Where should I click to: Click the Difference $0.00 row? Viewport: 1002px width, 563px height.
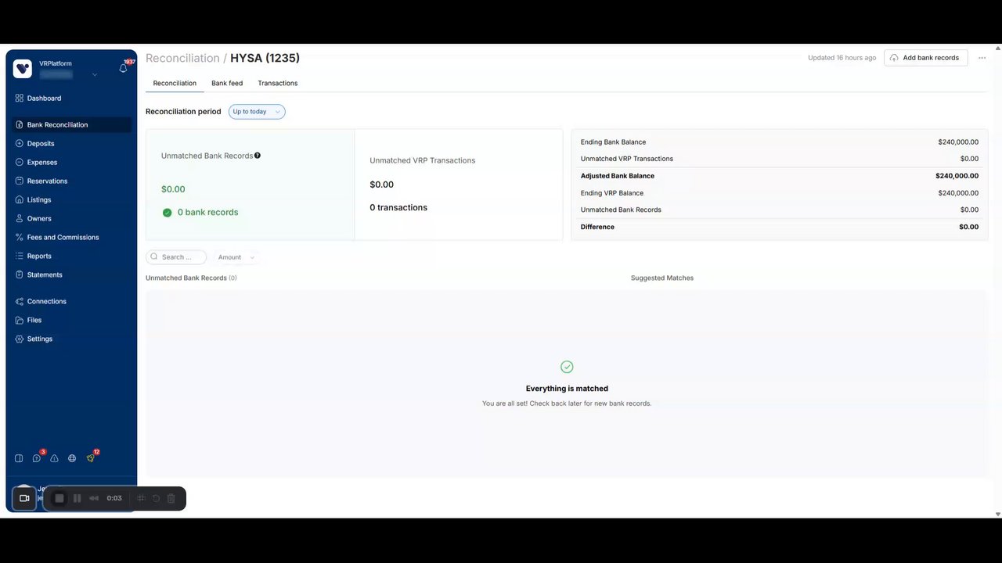coord(780,227)
